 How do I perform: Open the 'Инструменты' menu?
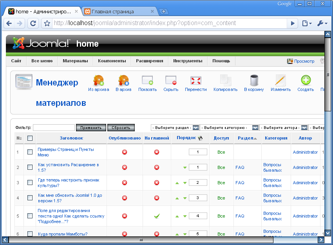point(188,61)
